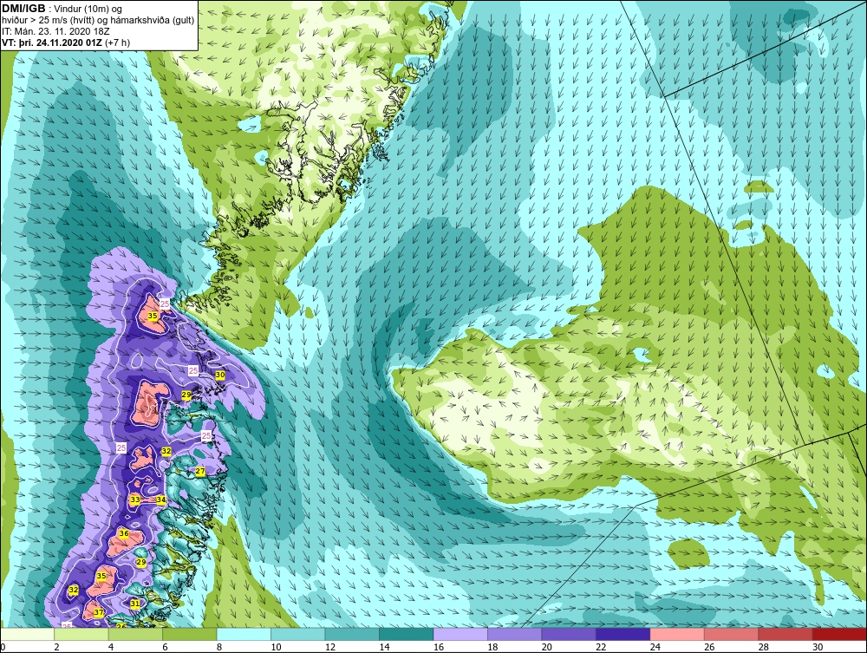The image size is (867, 653).
Task: Click the 24–26 m/s pink legend swatch
Action: 677,634
